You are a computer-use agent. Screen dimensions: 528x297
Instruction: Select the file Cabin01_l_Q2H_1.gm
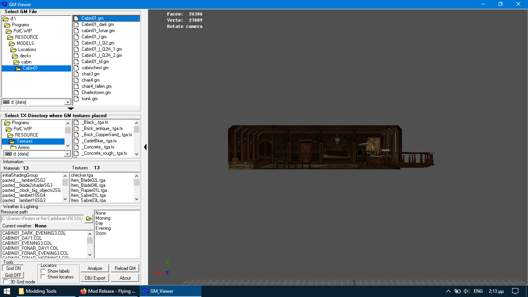pos(102,49)
